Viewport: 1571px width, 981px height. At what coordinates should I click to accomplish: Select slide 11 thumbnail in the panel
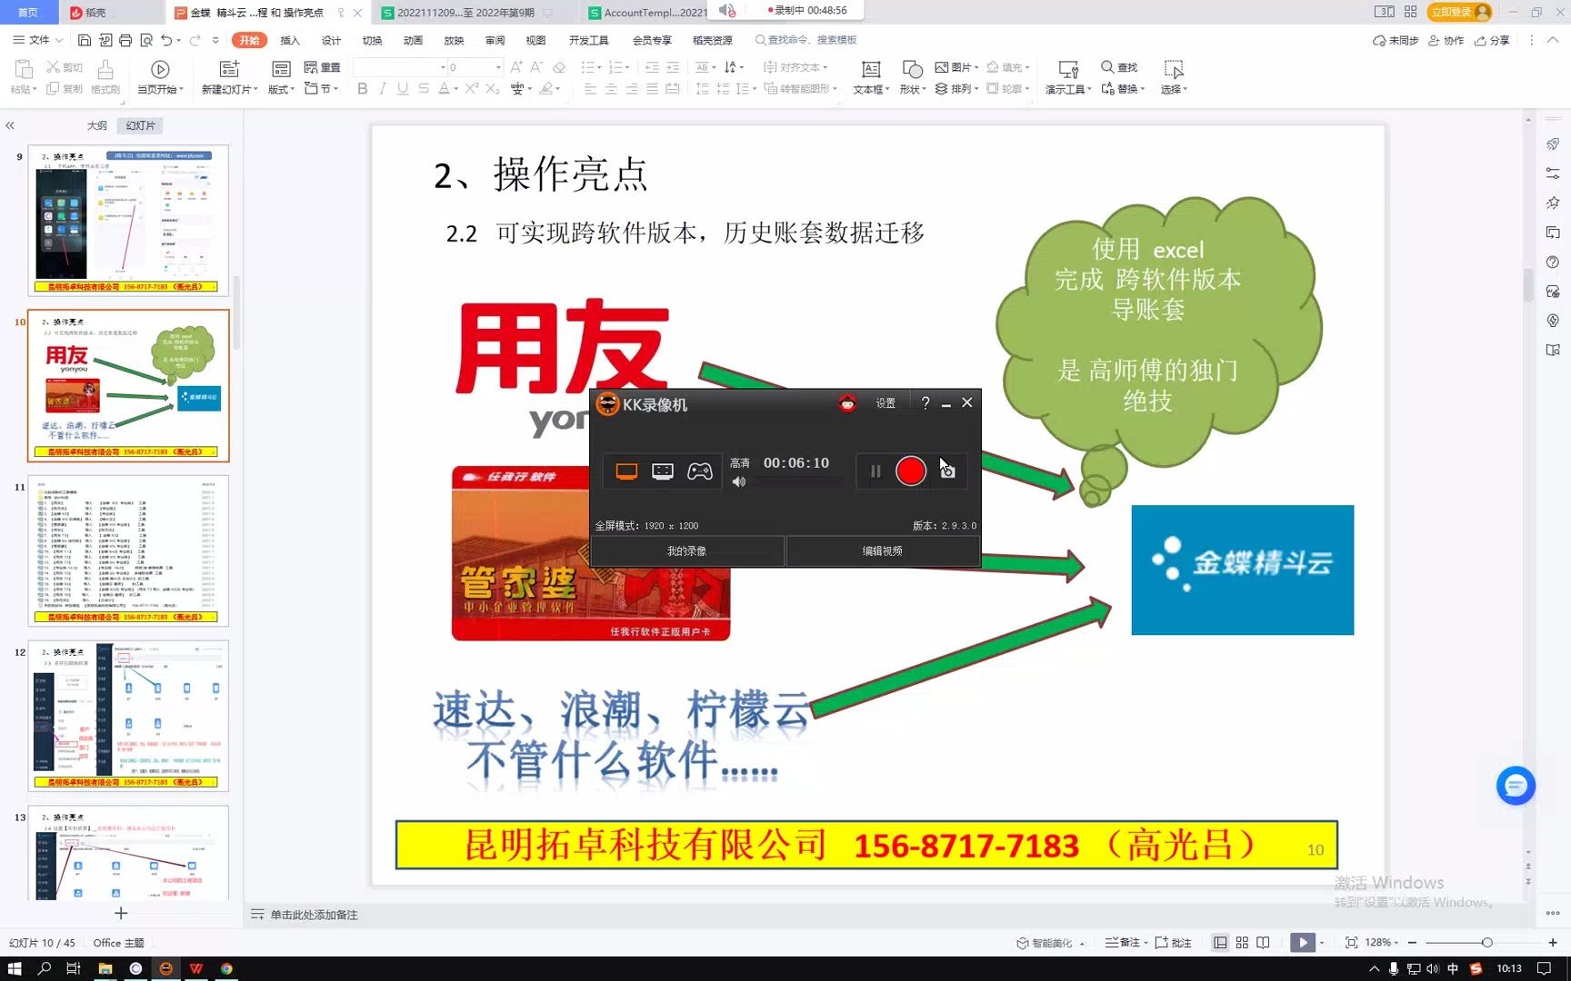pos(127,550)
